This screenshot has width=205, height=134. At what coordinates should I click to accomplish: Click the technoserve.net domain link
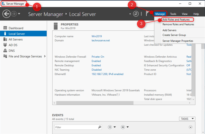point(100,40)
